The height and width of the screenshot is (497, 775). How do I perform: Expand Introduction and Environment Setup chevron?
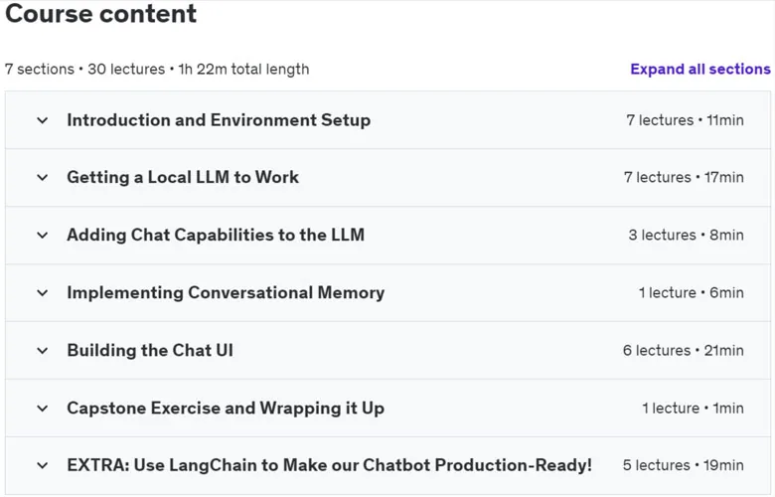click(43, 120)
